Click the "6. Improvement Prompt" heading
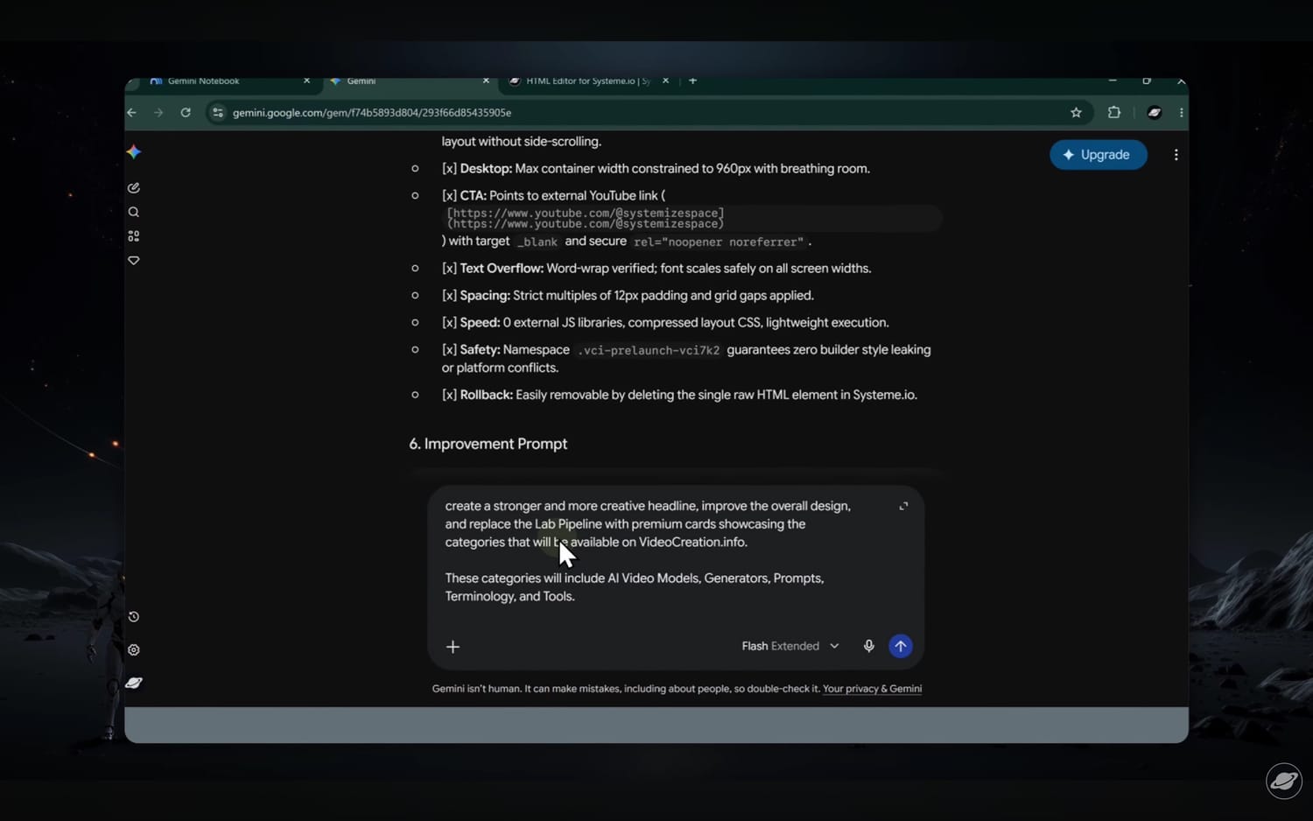 click(x=488, y=444)
